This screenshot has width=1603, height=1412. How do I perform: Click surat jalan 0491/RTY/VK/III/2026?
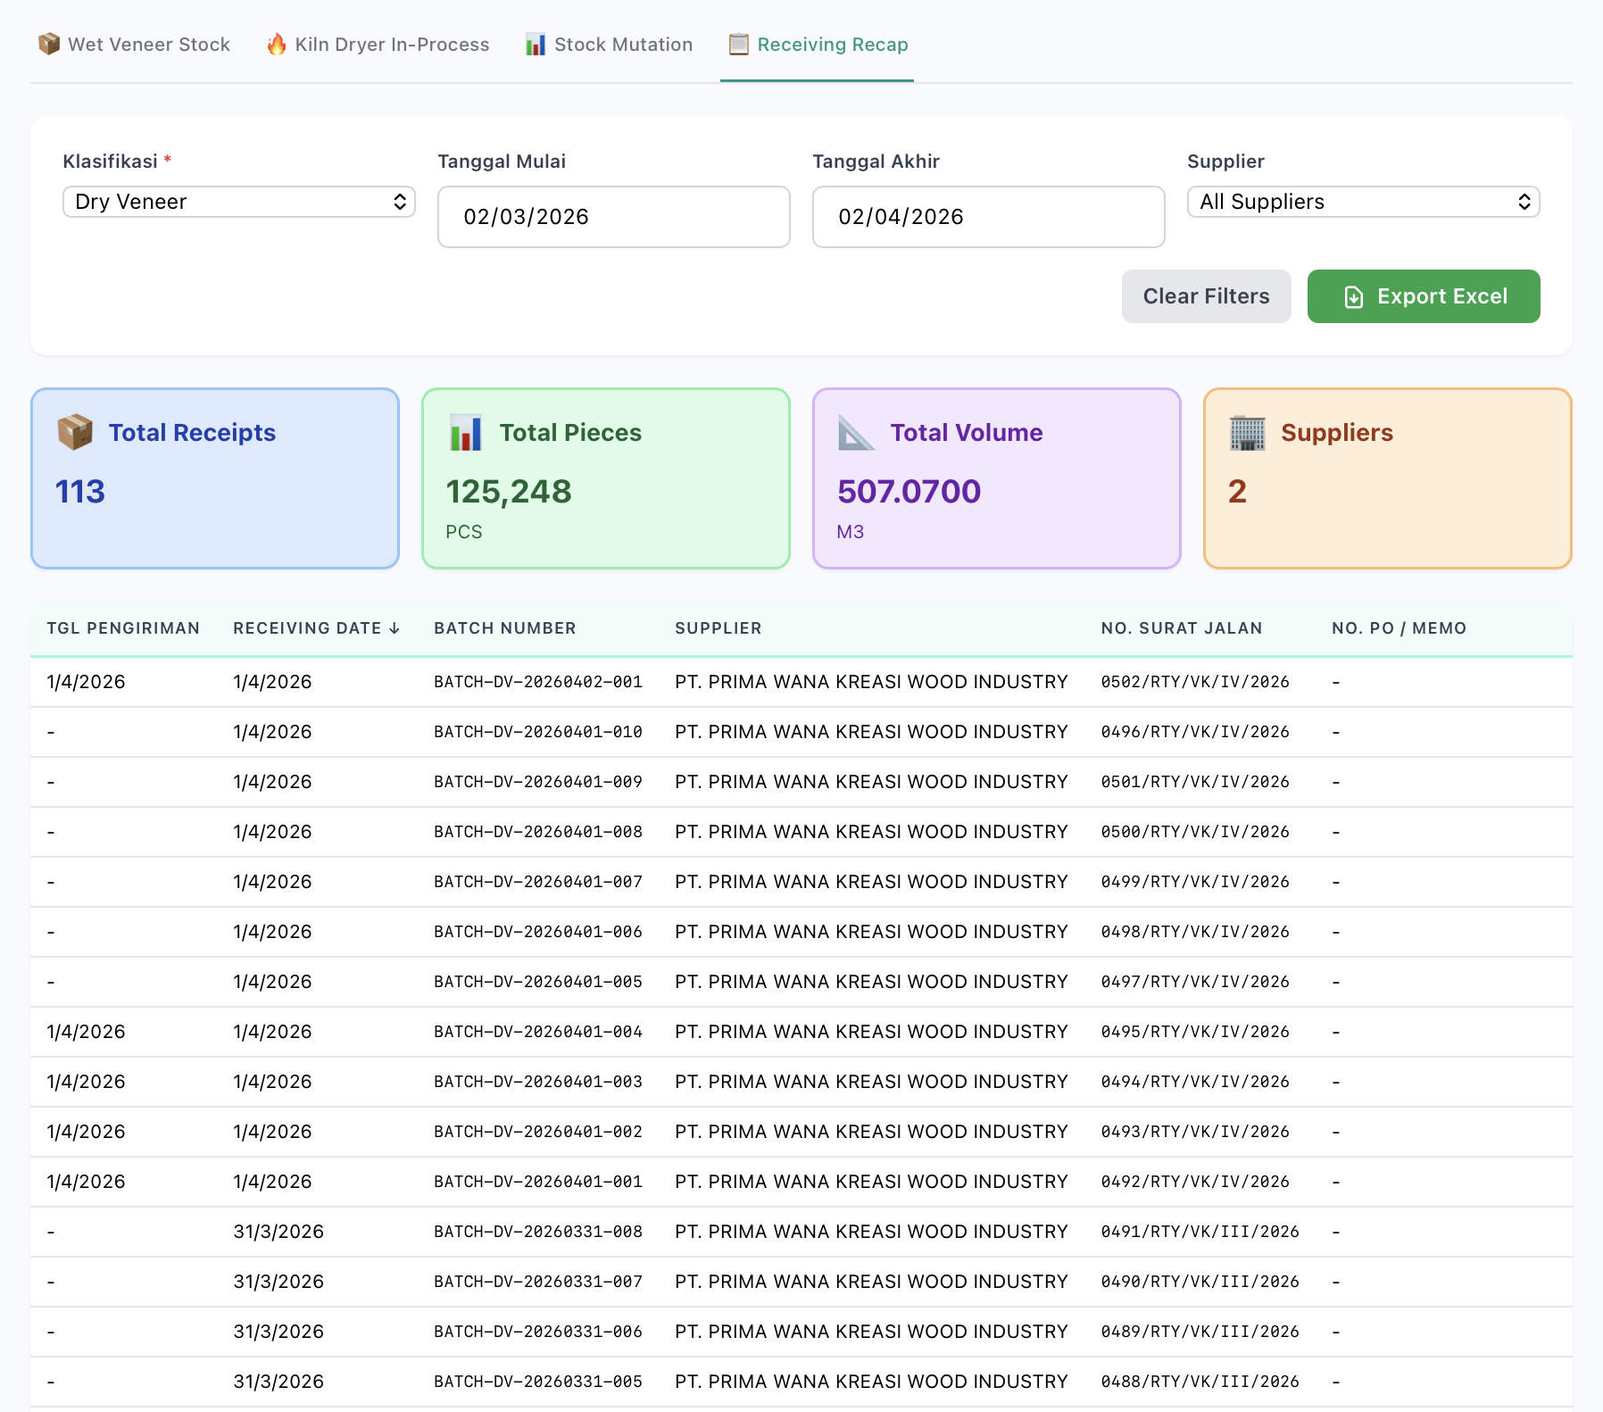[1200, 1232]
